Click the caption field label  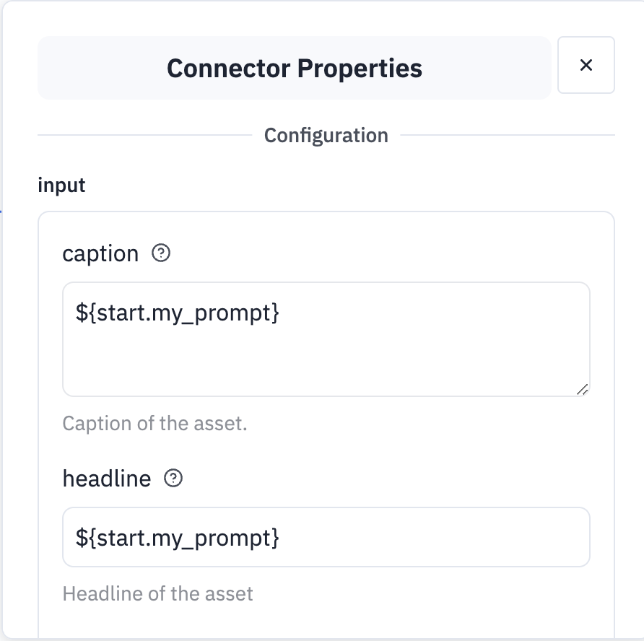pos(100,254)
